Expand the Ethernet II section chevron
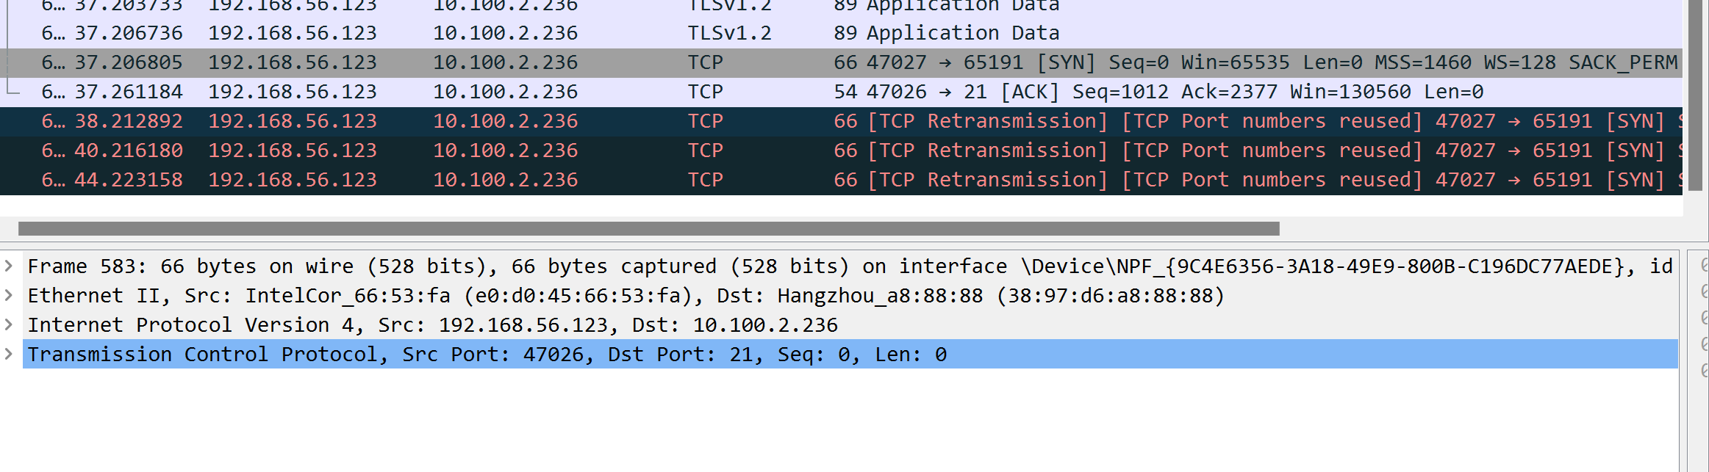Viewport: 1709px width, 472px height. tap(9, 295)
